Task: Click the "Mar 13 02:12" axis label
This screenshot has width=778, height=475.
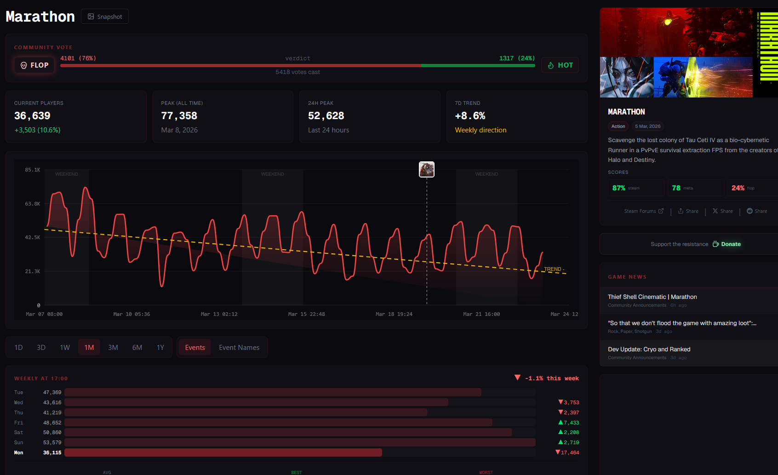Action: [x=219, y=314]
